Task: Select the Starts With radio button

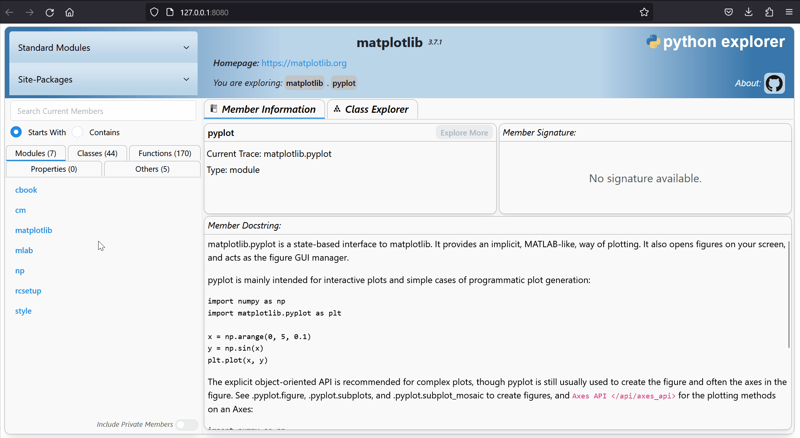Action: tap(16, 132)
